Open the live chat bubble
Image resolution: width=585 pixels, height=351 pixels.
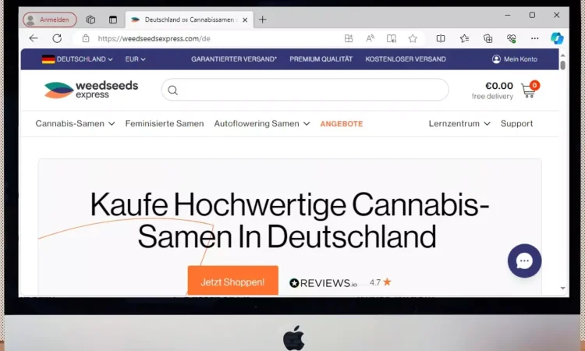[524, 261]
